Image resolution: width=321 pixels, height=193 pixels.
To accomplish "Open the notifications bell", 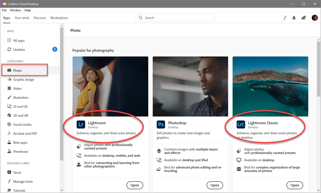I will coord(294,18).
